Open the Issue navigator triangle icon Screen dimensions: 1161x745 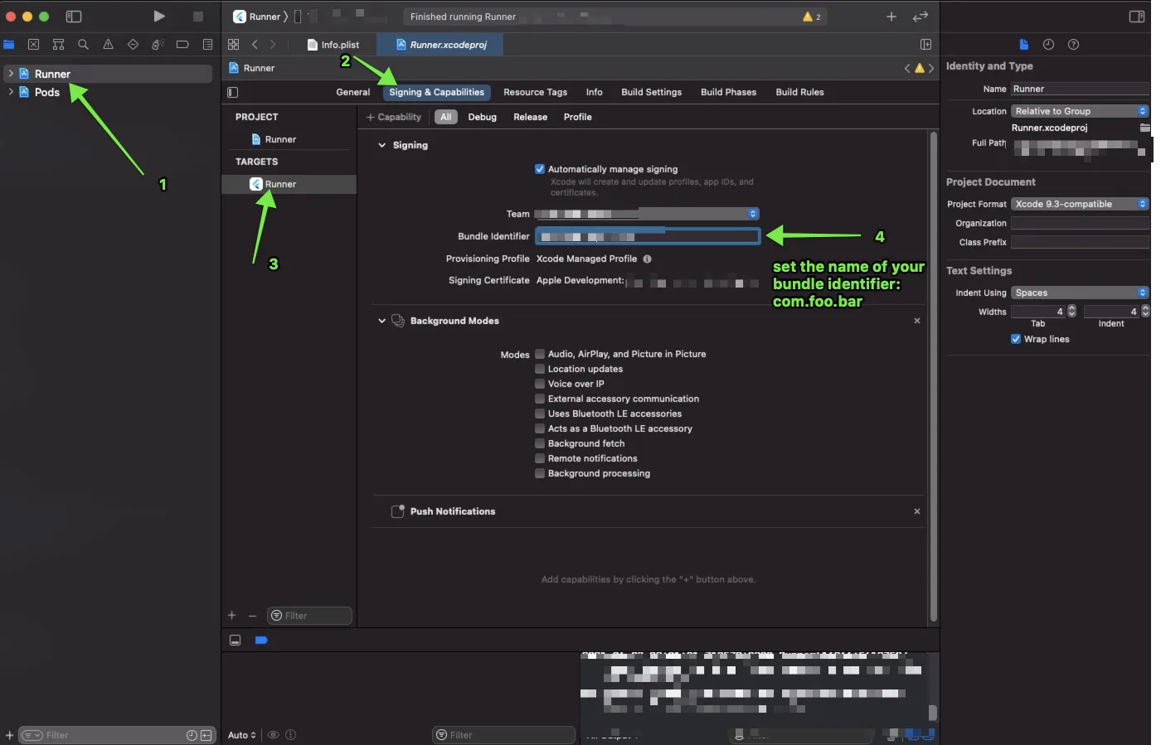(x=108, y=45)
